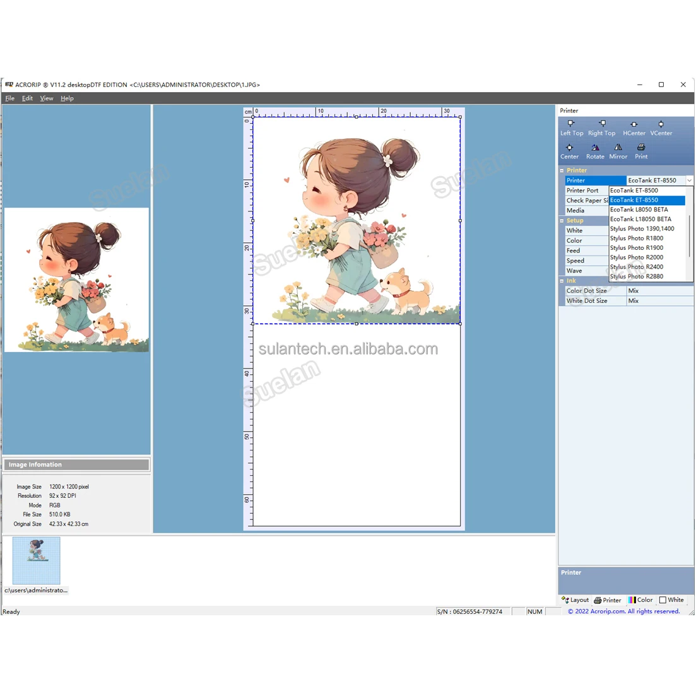Image resolution: width=696 pixels, height=696 pixels.
Task: Open the Edit menu
Action: point(27,98)
